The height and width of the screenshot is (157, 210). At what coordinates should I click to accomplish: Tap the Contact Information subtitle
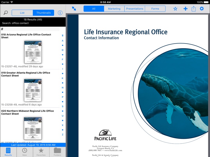pos(101,38)
